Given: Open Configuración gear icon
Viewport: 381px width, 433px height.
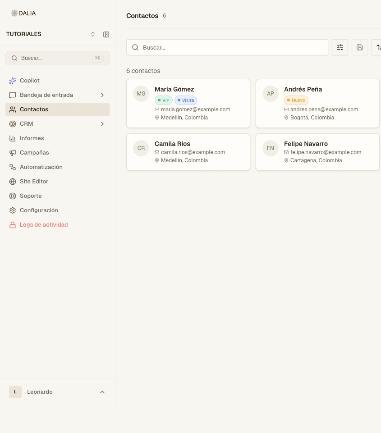Looking at the screenshot, I should 13,210.
